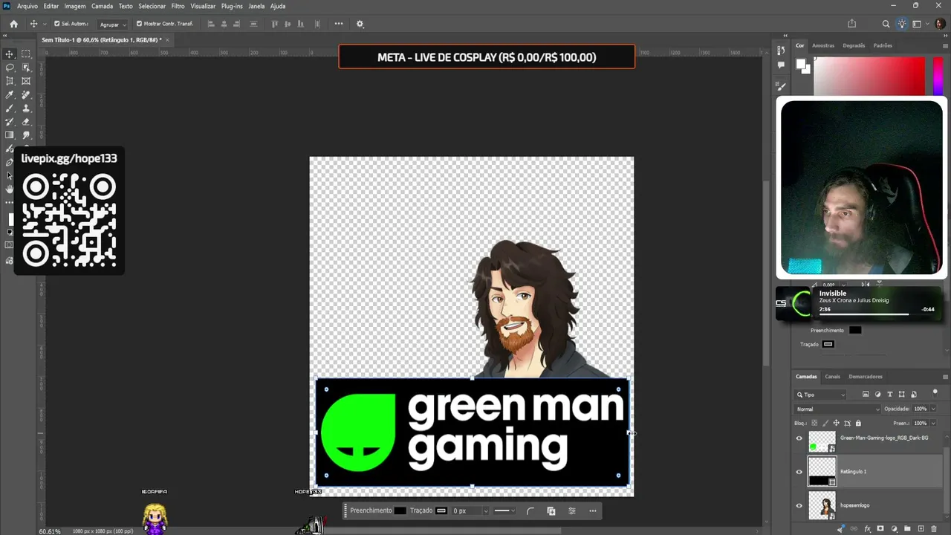Select the Frame tool
The image size is (951, 535).
click(x=26, y=81)
